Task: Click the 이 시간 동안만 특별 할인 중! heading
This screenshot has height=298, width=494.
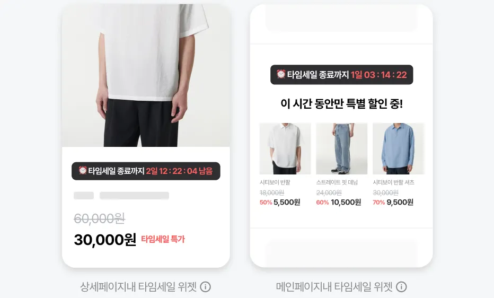Action: point(341,103)
